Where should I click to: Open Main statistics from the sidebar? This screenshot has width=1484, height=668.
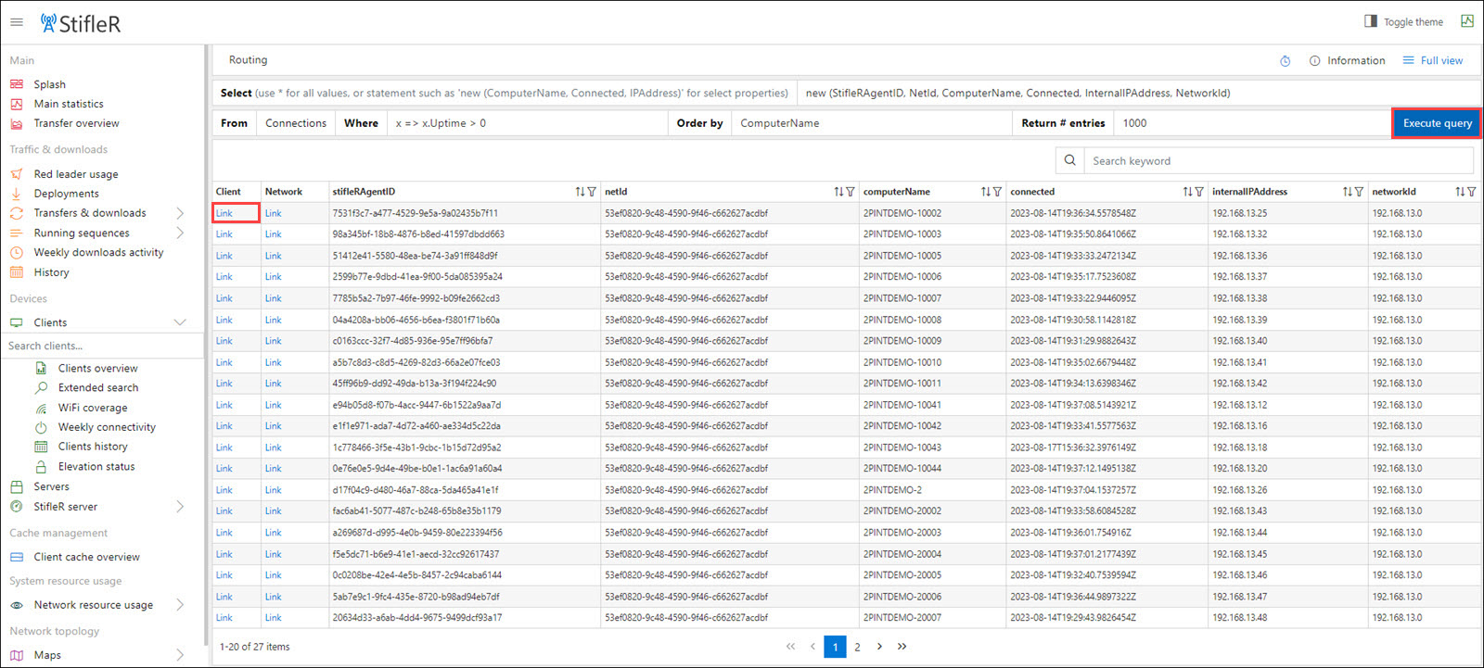click(x=69, y=104)
